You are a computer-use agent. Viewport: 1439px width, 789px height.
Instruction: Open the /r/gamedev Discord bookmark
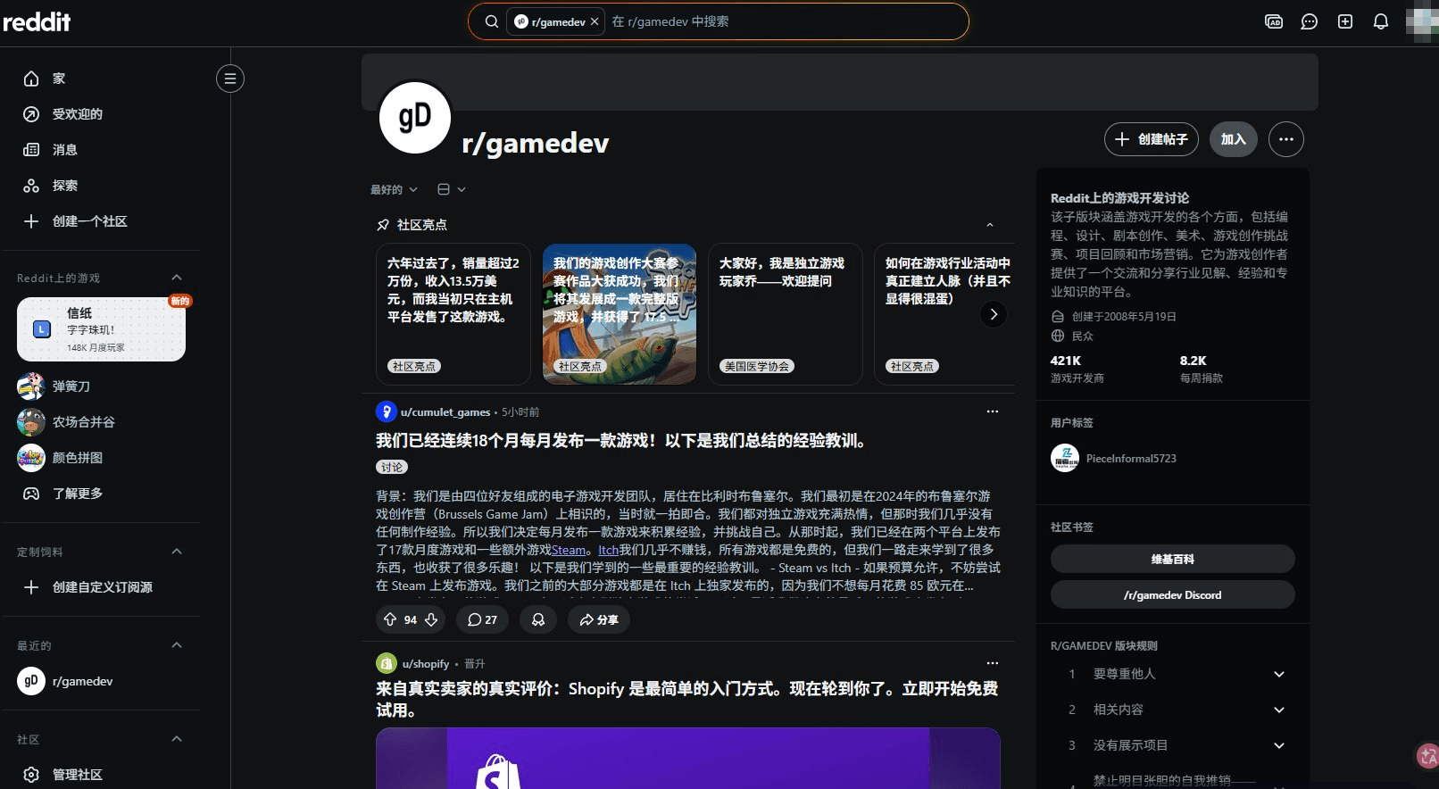click(1173, 594)
